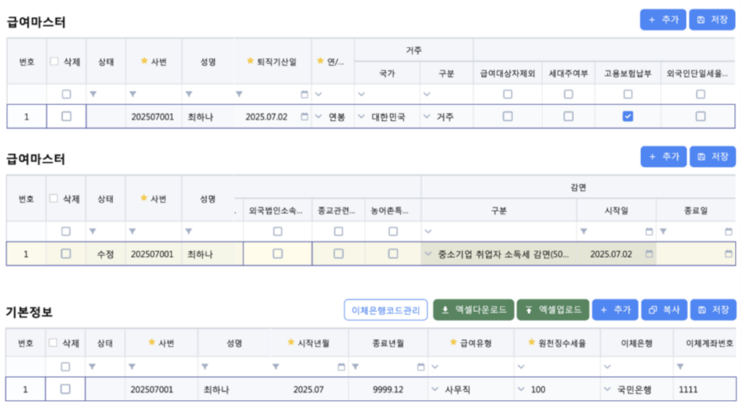The image size is (741, 409).
Task: Click the 원천징수세율 column header
Action: click(x=559, y=342)
